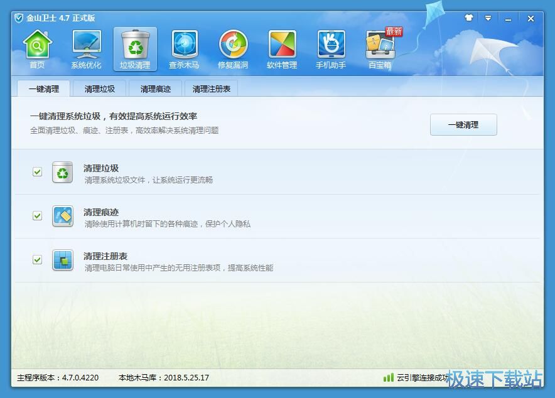Click the 一键清理 button
Image resolution: width=555 pixels, height=398 pixels.
[x=463, y=124]
